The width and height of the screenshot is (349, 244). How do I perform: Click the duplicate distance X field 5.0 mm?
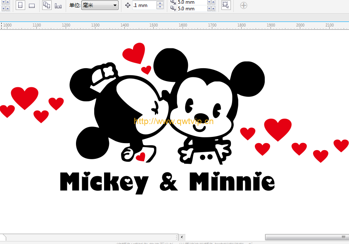point(192,2)
